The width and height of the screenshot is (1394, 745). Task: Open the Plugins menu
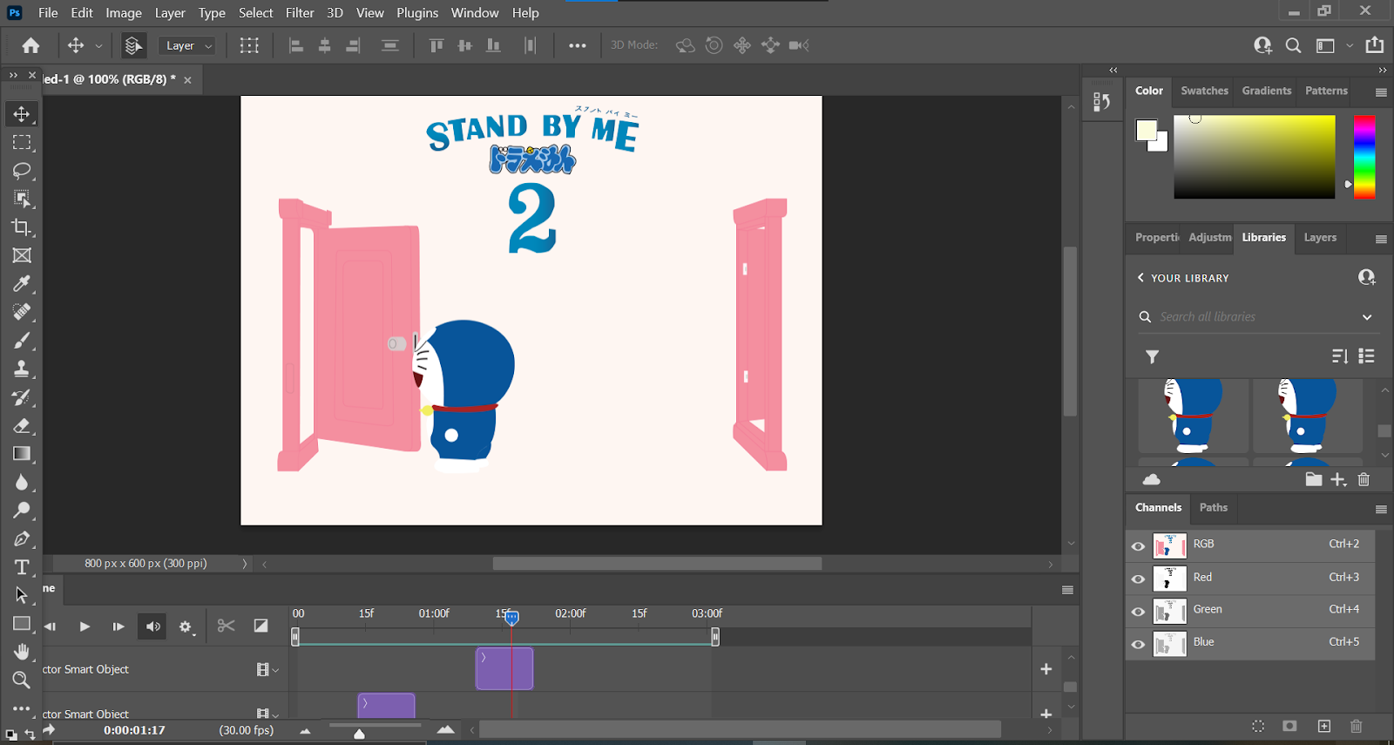point(417,12)
